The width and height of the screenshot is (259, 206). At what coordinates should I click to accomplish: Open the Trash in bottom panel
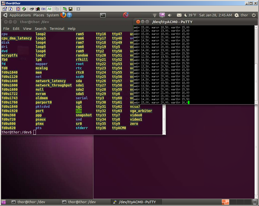point(254,202)
